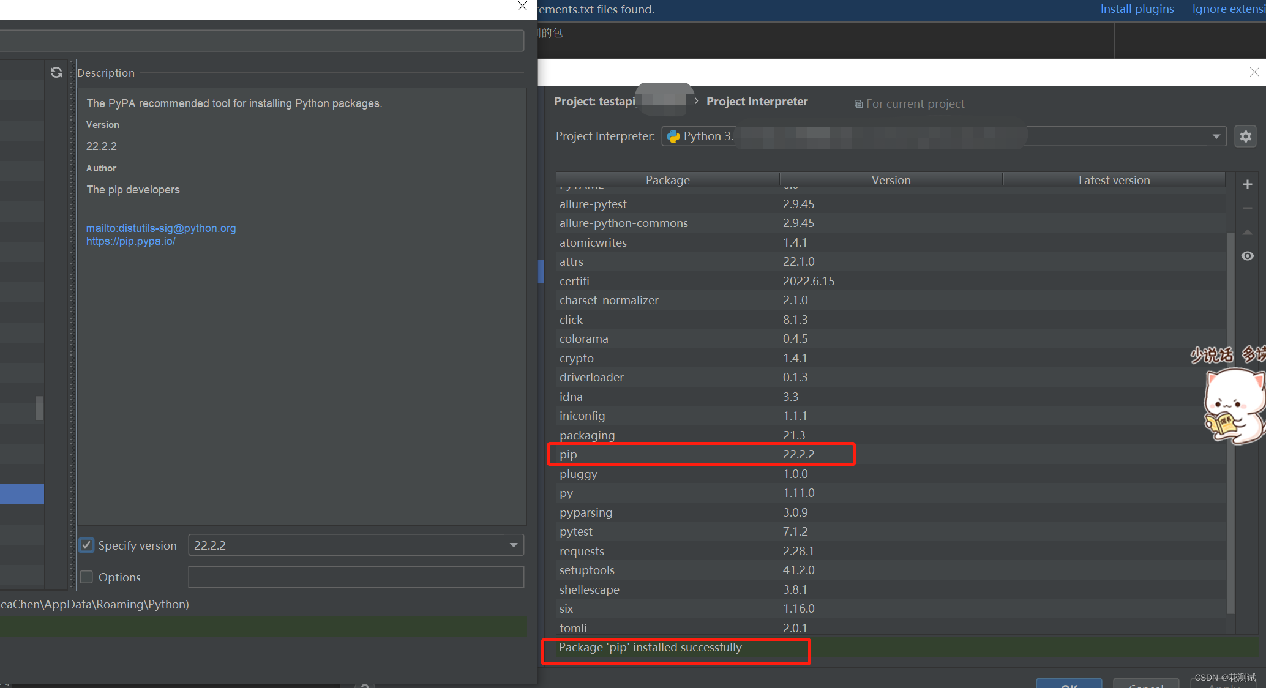Click the Python logo in interpreter field

[673, 136]
